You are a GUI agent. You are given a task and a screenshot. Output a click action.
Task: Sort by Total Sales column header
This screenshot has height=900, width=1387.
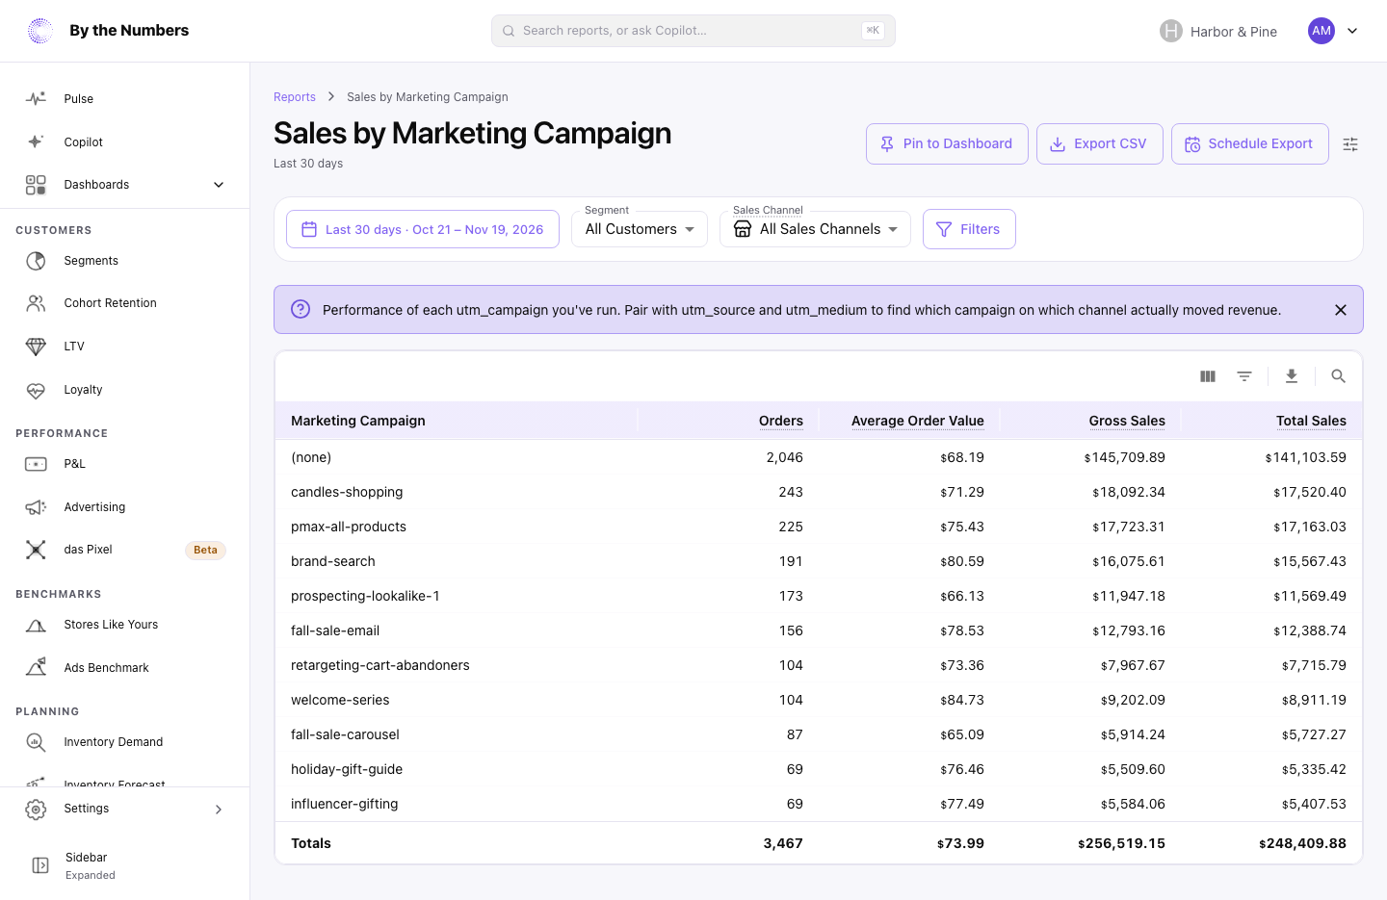1311,421
